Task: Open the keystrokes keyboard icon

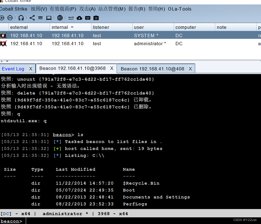Action: [88, 18]
